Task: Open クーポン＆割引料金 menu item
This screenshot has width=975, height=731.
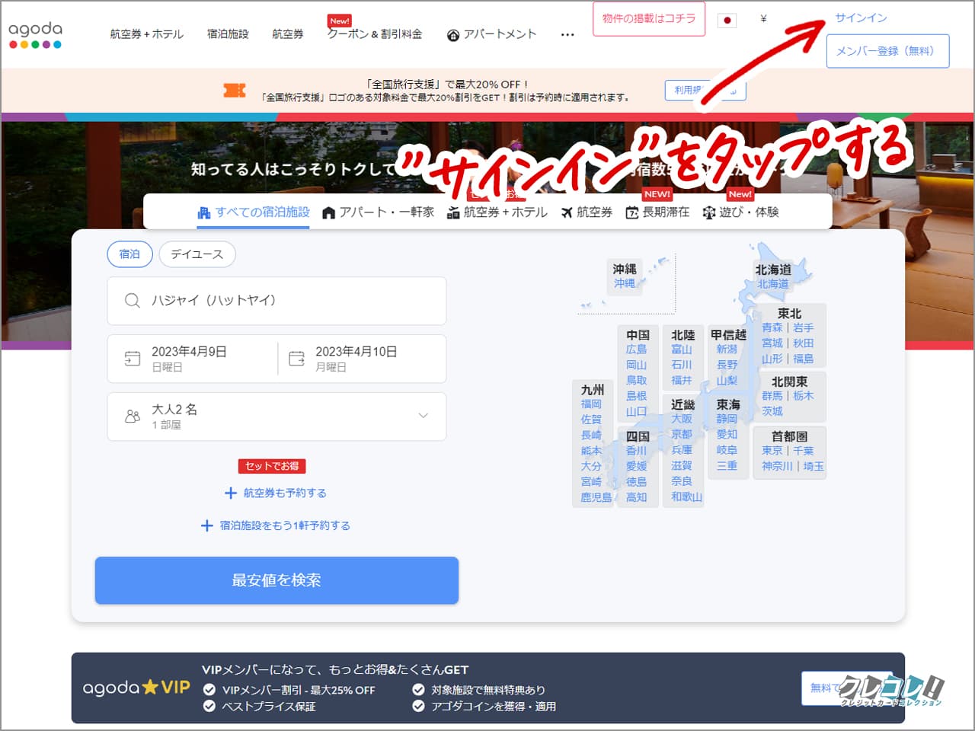Action: tap(374, 34)
